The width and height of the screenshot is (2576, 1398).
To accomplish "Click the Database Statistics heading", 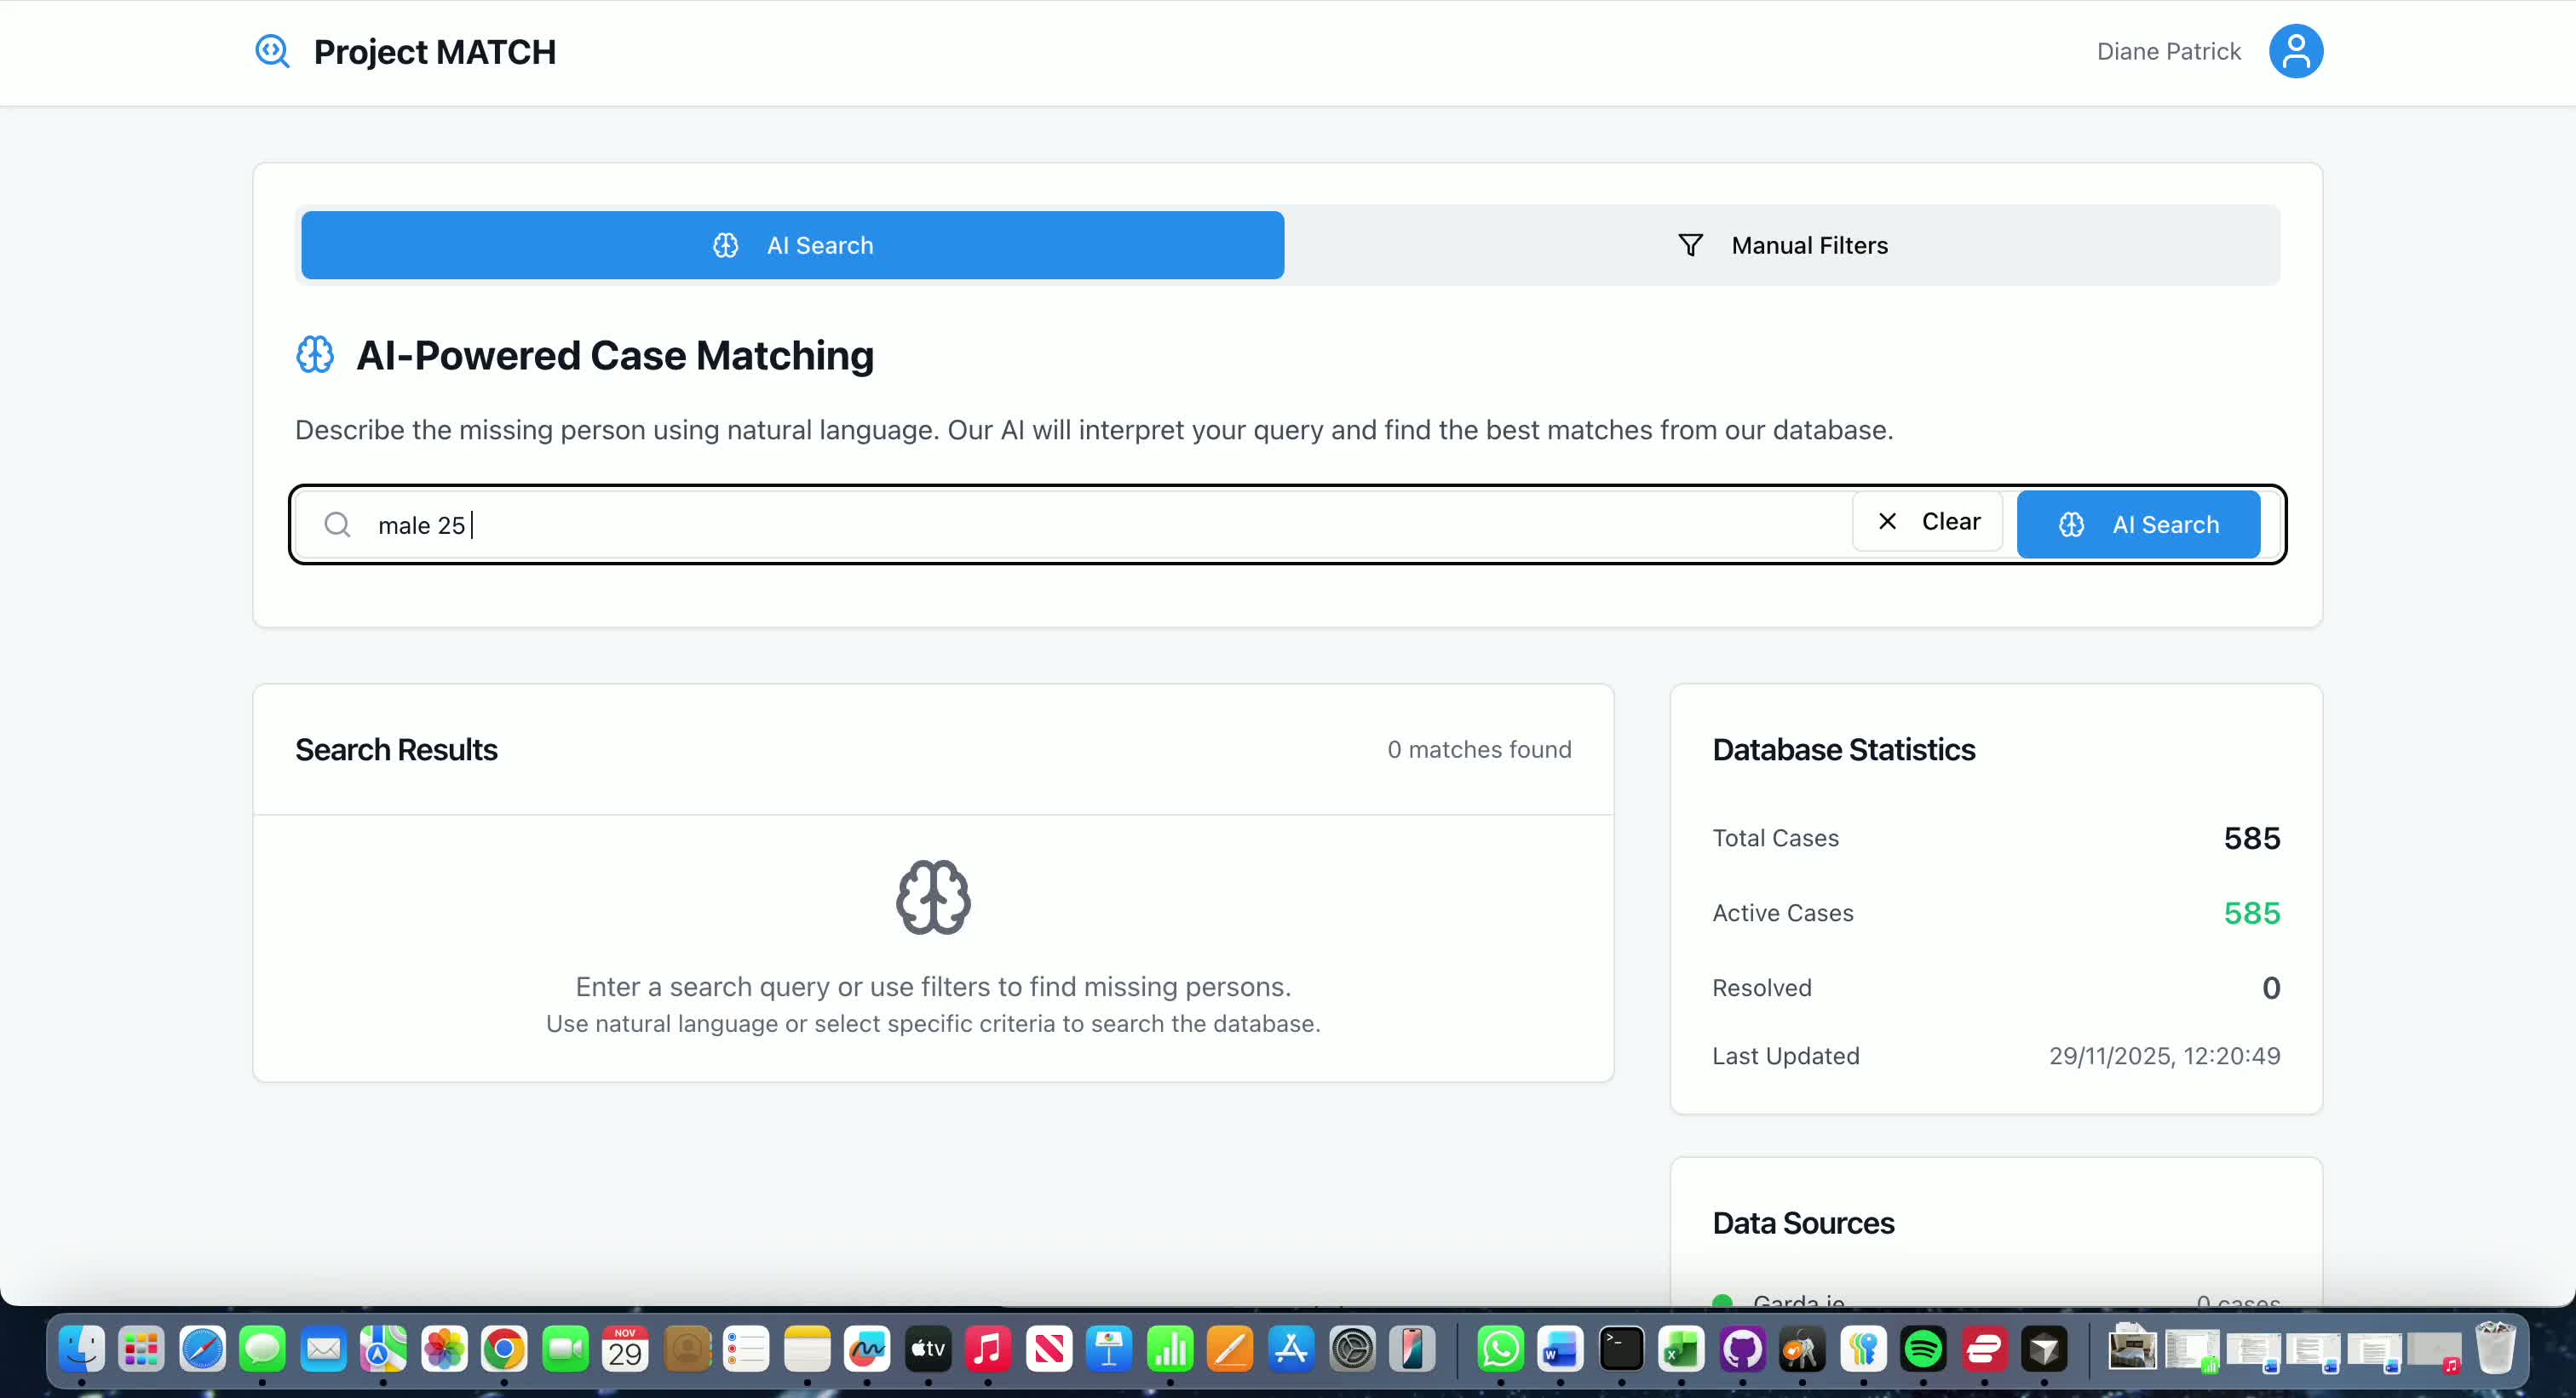I will 1843,749.
